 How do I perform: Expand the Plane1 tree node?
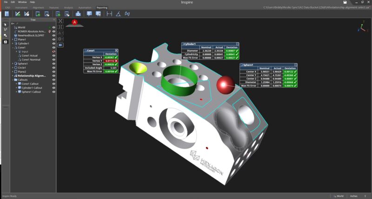tap(13, 40)
